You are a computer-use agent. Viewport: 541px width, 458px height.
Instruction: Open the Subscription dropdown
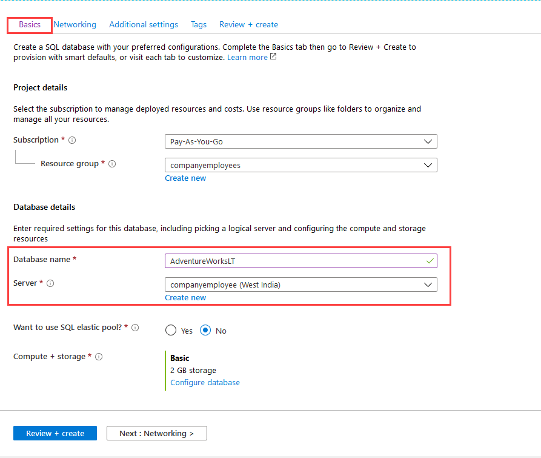300,141
